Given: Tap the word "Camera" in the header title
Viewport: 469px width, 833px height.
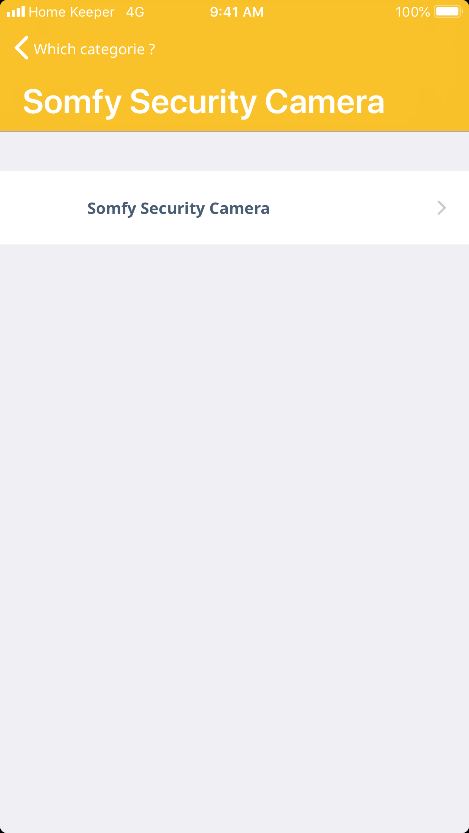Looking at the screenshot, I should click(x=325, y=102).
